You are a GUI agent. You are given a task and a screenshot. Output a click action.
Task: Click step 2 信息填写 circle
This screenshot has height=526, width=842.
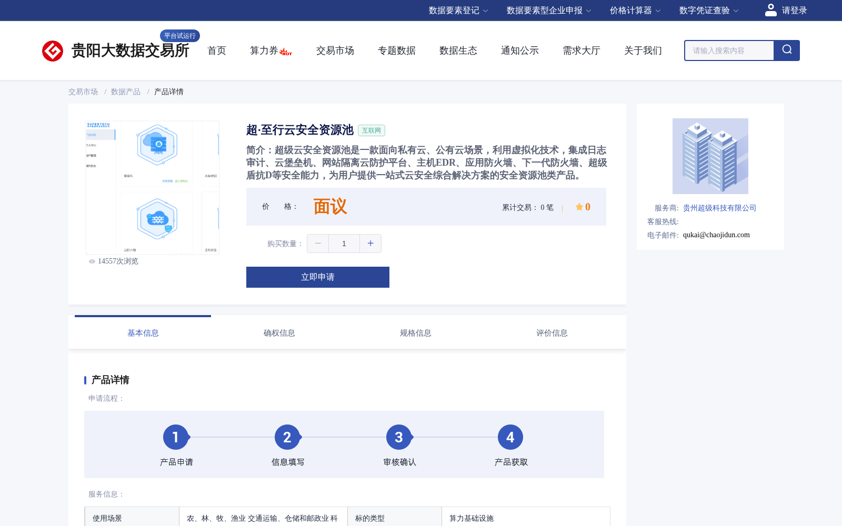287,437
